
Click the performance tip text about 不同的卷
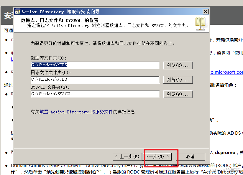103,43
